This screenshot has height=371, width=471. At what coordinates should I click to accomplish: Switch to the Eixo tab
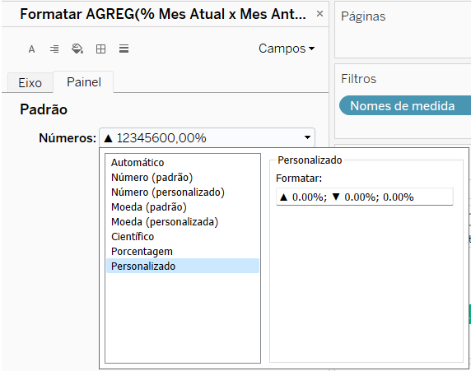(30, 83)
